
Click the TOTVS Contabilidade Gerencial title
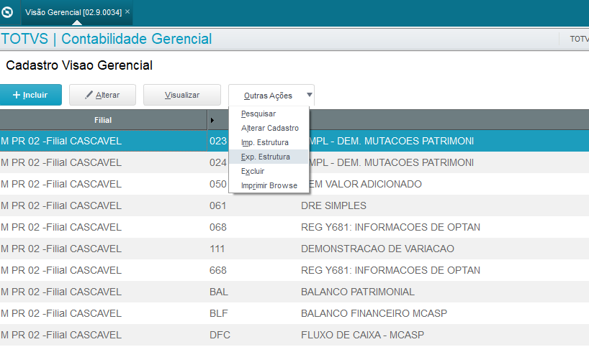click(106, 39)
